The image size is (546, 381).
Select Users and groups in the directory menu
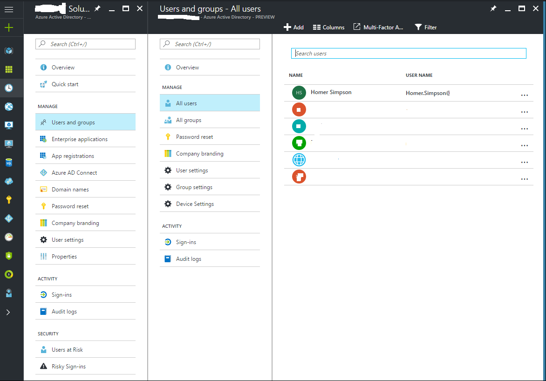[x=85, y=122]
